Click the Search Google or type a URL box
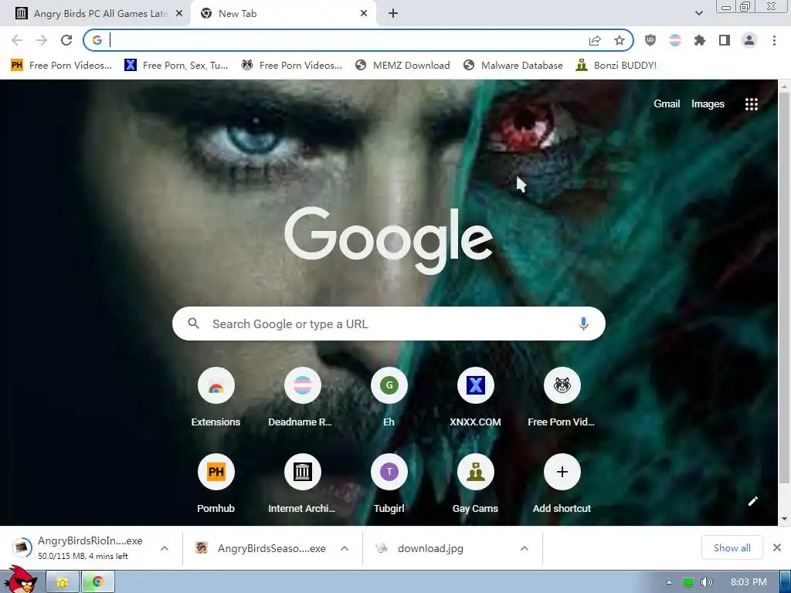The height and width of the screenshot is (593, 791). tap(389, 324)
